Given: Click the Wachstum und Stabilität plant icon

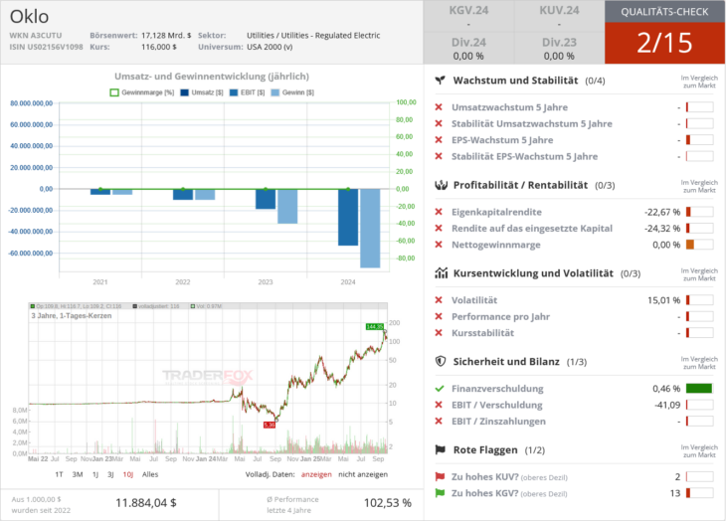Looking at the screenshot, I should click(440, 81).
